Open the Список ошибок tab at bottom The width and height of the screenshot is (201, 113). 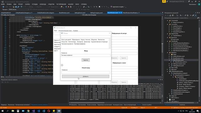tap(147, 105)
